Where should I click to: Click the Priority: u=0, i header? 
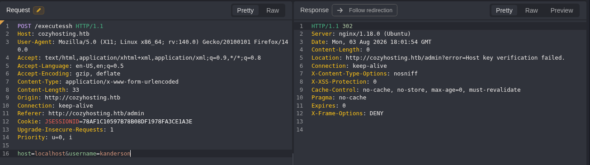pos(45,137)
